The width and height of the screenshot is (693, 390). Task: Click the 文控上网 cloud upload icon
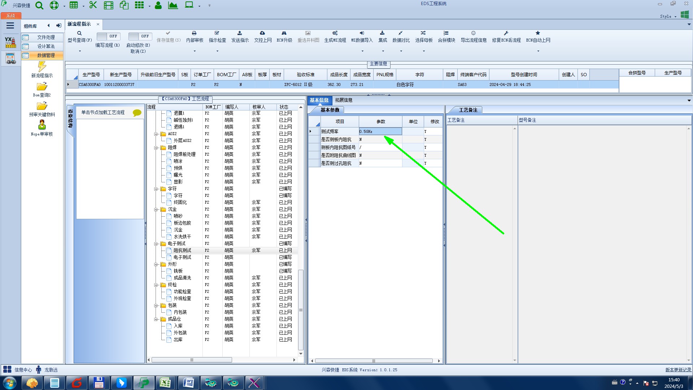[x=262, y=33]
